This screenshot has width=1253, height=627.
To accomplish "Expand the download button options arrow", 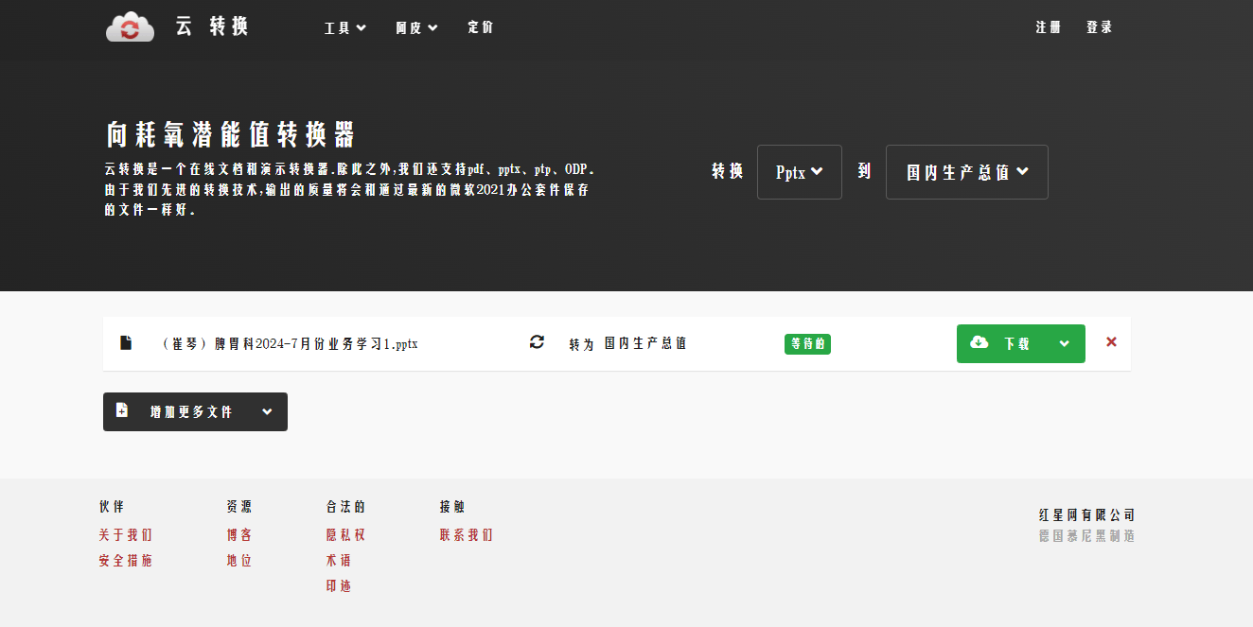I will click(x=1065, y=343).
